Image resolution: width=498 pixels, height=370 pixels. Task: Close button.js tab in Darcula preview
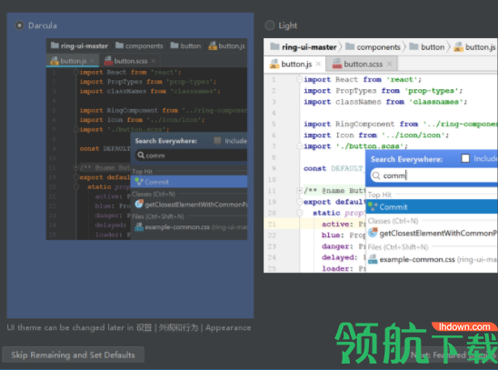[92, 61]
